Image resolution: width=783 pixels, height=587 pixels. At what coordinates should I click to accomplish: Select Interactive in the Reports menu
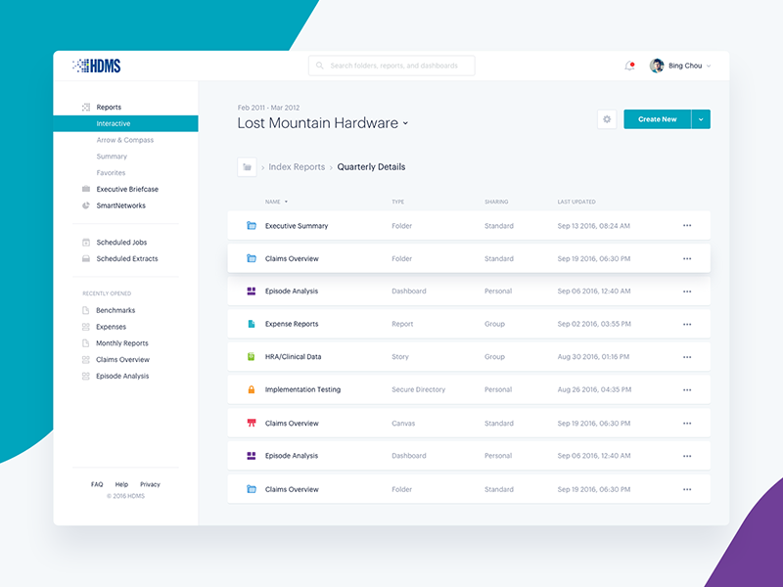point(114,124)
